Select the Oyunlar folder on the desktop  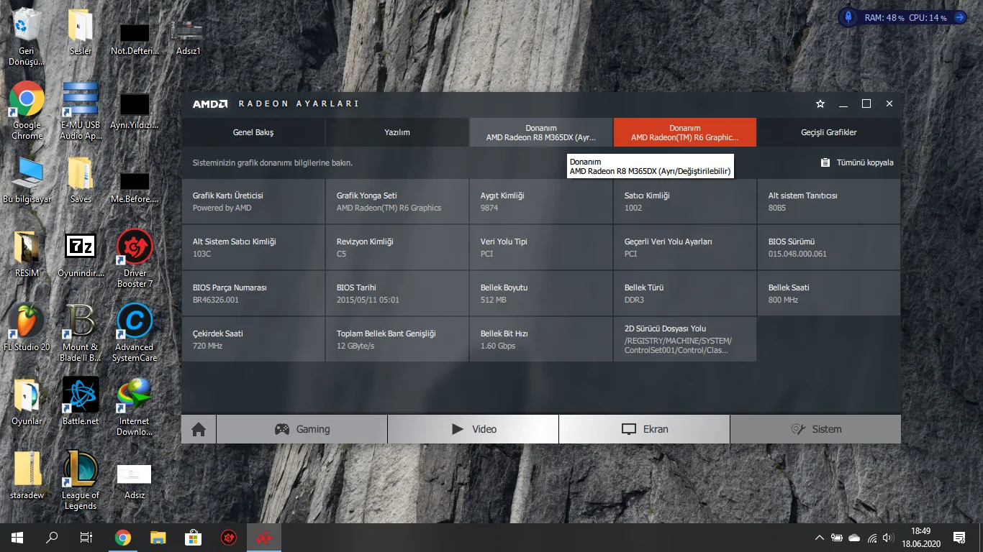pyautogui.click(x=27, y=401)
